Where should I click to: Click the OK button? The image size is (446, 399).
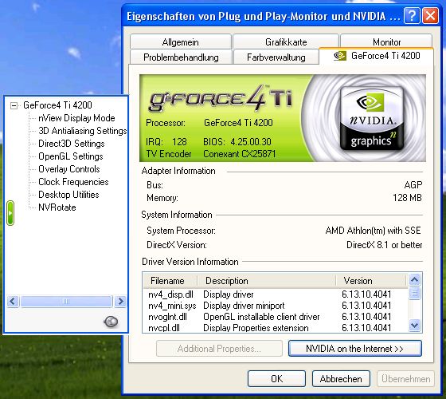(x=276, y=379)
